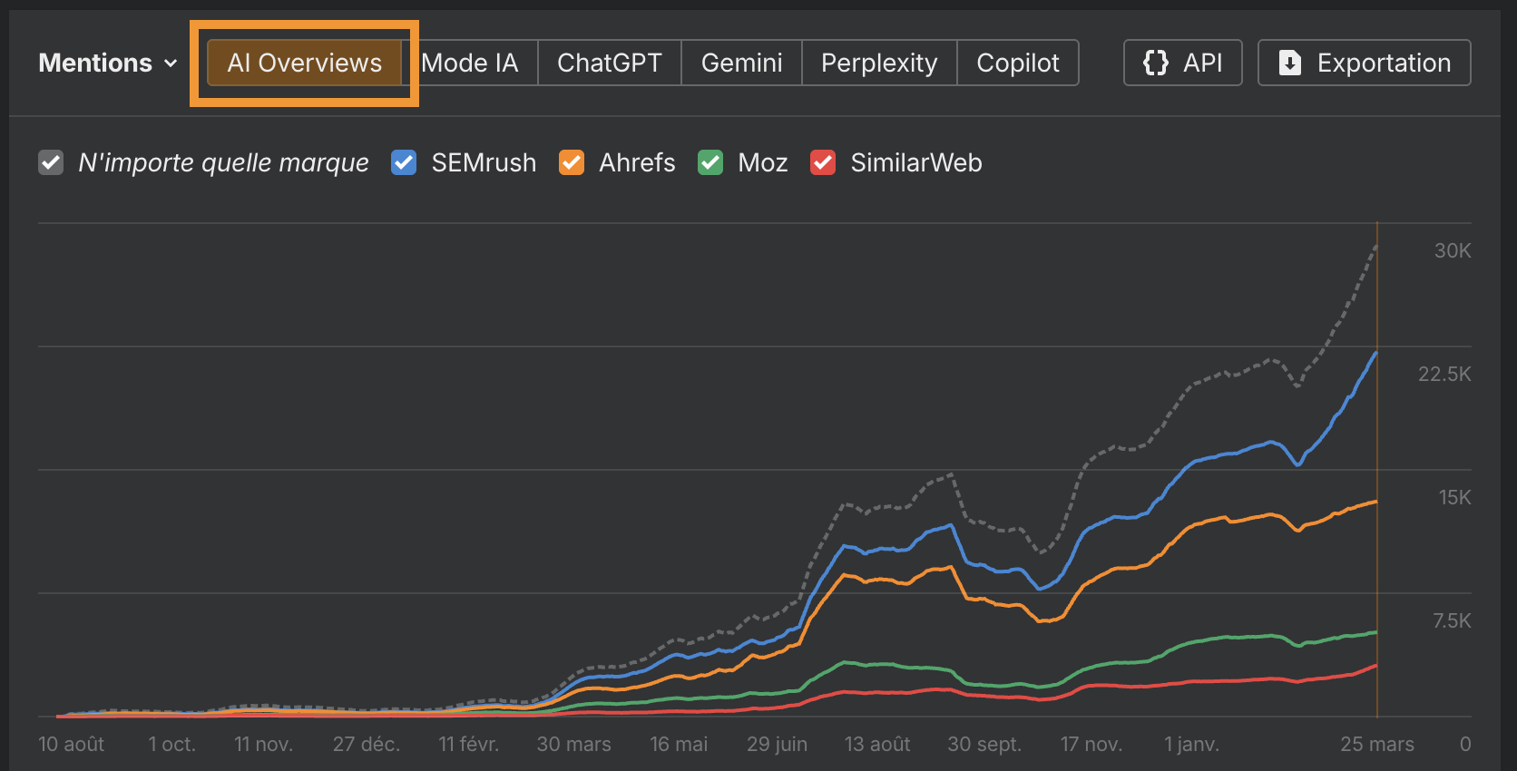This screenshot has height=771, width=1517.
Task: Switch to the Mode IA tab
Action: (470, 63)
